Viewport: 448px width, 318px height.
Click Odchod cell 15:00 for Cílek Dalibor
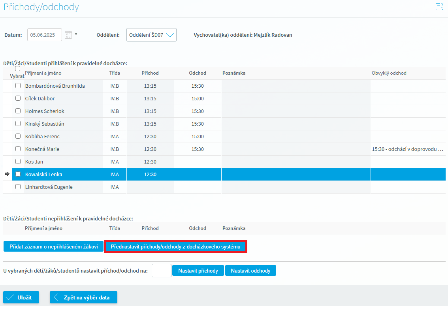[198, 99]
